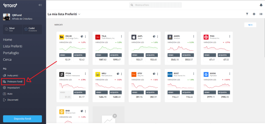
Task: Open Impostazioni in sidebar
Action: 11,88
